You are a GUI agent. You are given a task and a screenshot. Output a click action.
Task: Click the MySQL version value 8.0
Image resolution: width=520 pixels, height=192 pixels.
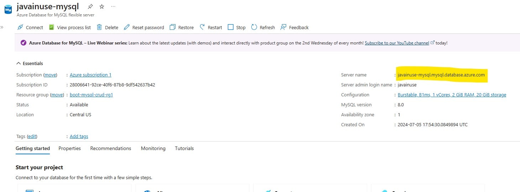401,105
